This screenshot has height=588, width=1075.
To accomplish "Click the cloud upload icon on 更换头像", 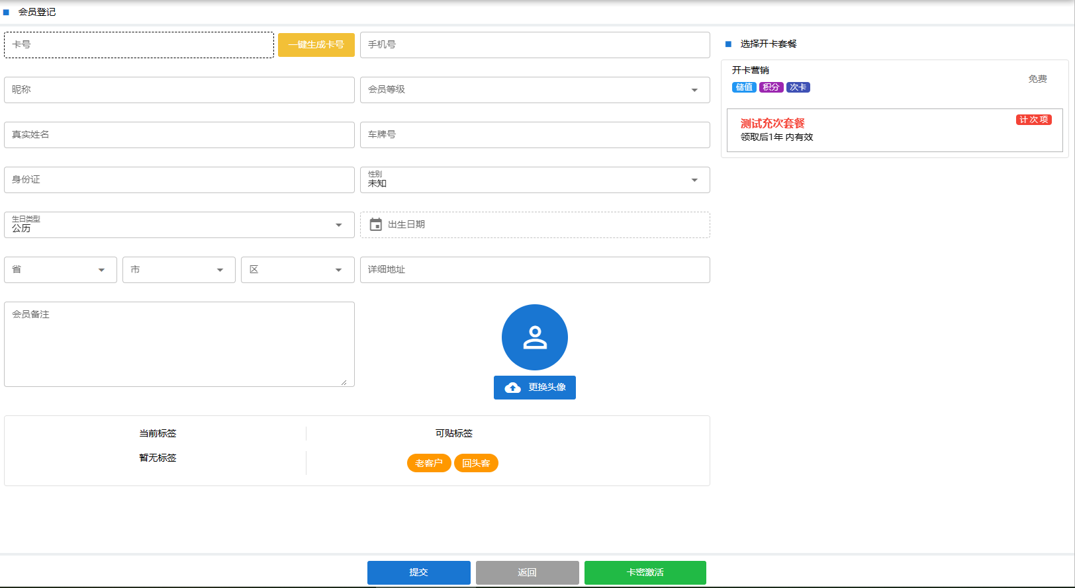I will pos(513,388).
